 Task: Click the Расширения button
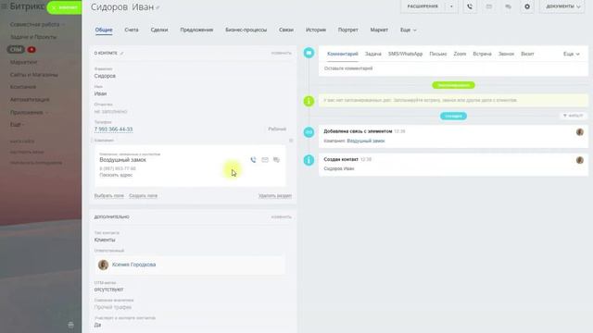[x=423, y=6]
